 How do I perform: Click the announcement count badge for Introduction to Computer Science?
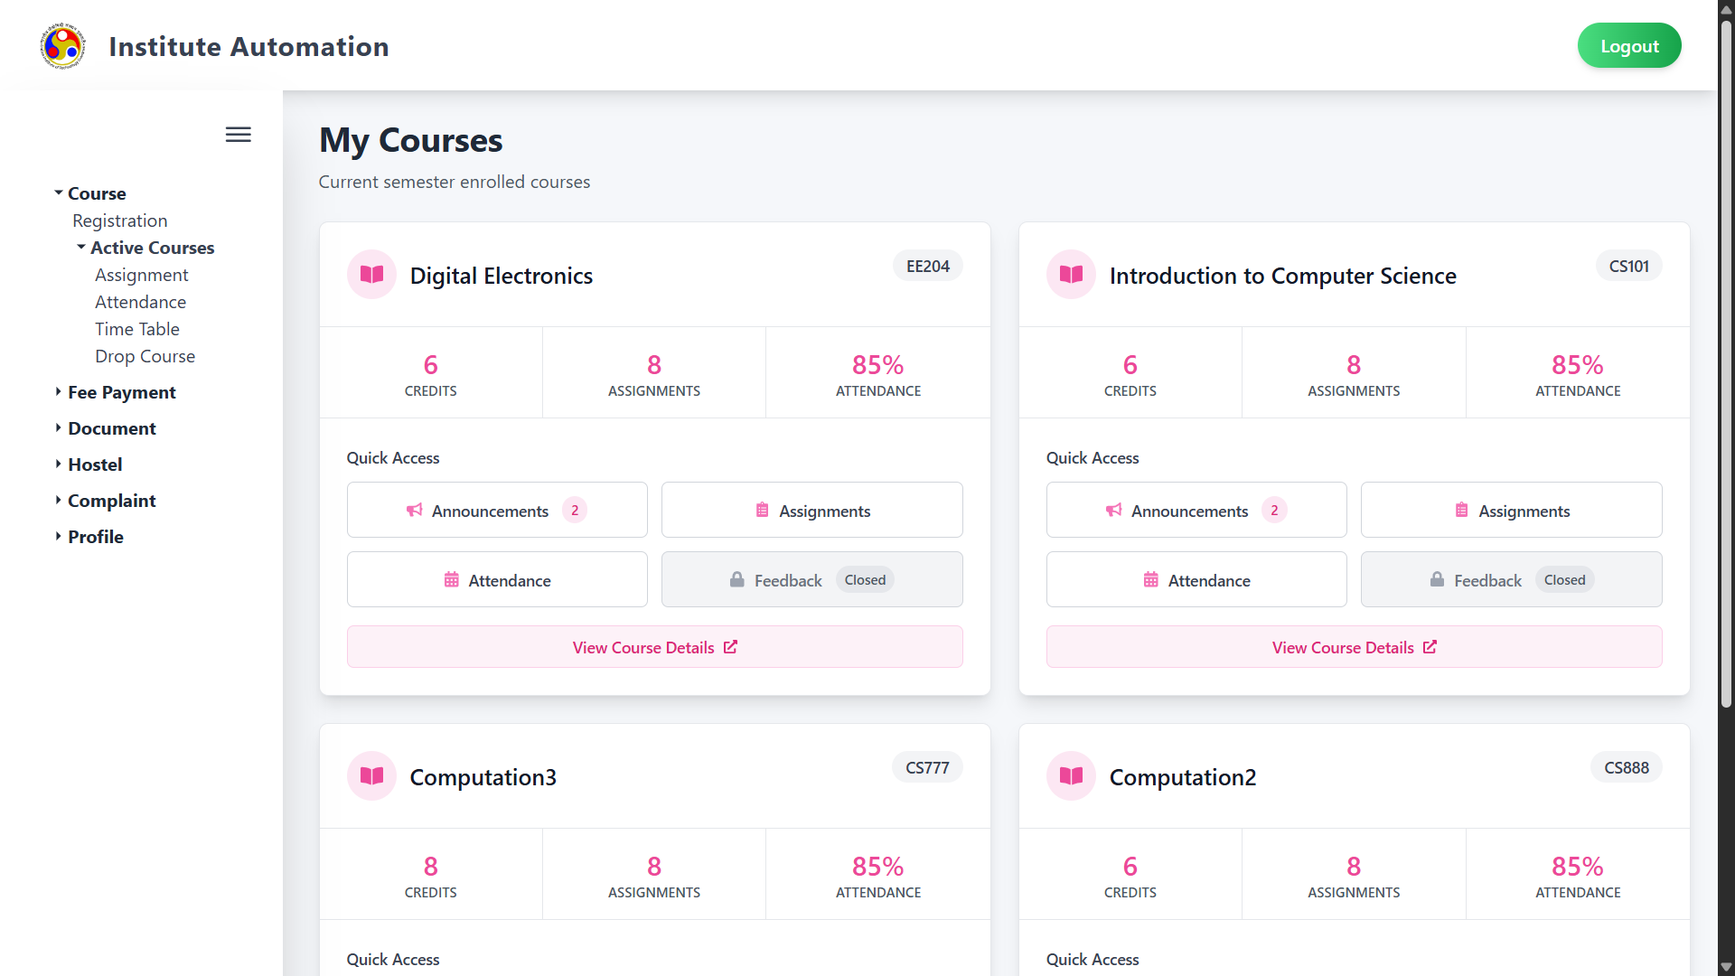coord(1274,511)
